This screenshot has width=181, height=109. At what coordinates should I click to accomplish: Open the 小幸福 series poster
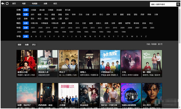pyautogui.click(x=68, y=96)
